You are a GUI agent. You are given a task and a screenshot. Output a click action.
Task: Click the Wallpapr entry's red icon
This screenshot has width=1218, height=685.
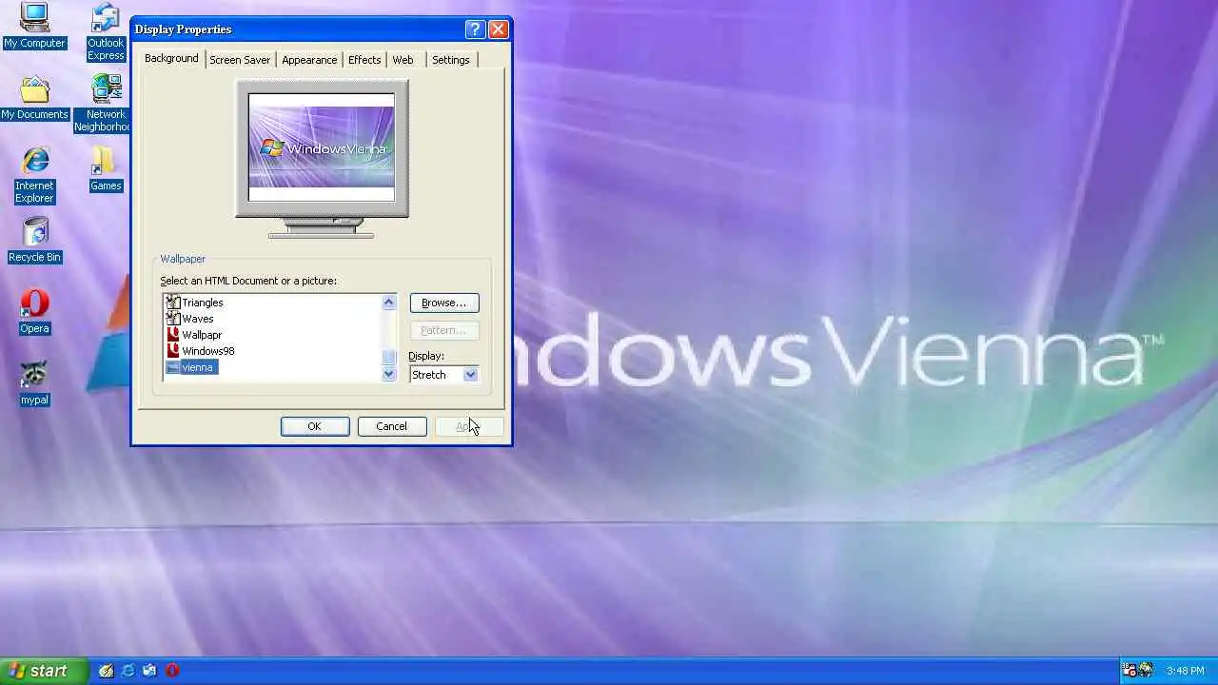pyautogui.click(x=172, y=335)
